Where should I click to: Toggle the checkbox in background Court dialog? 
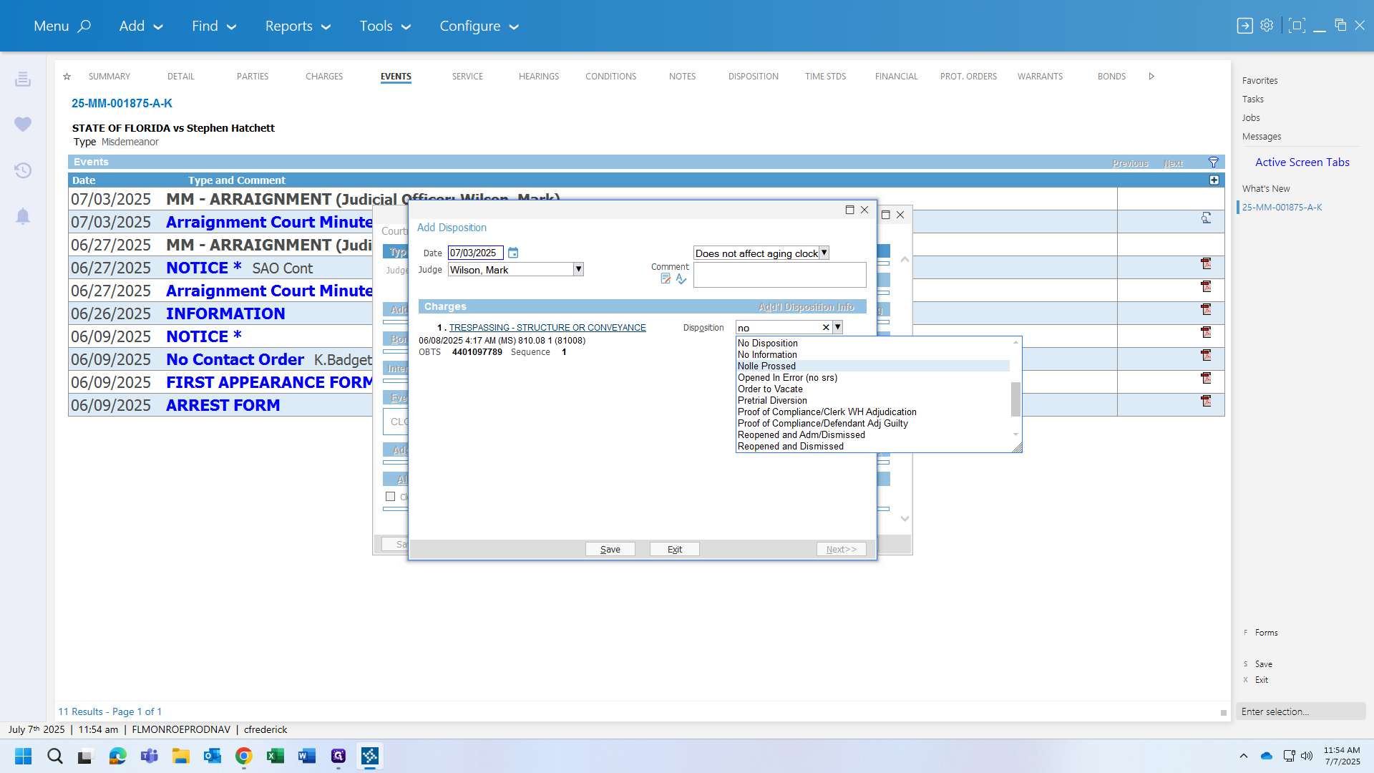click(390, 497)
